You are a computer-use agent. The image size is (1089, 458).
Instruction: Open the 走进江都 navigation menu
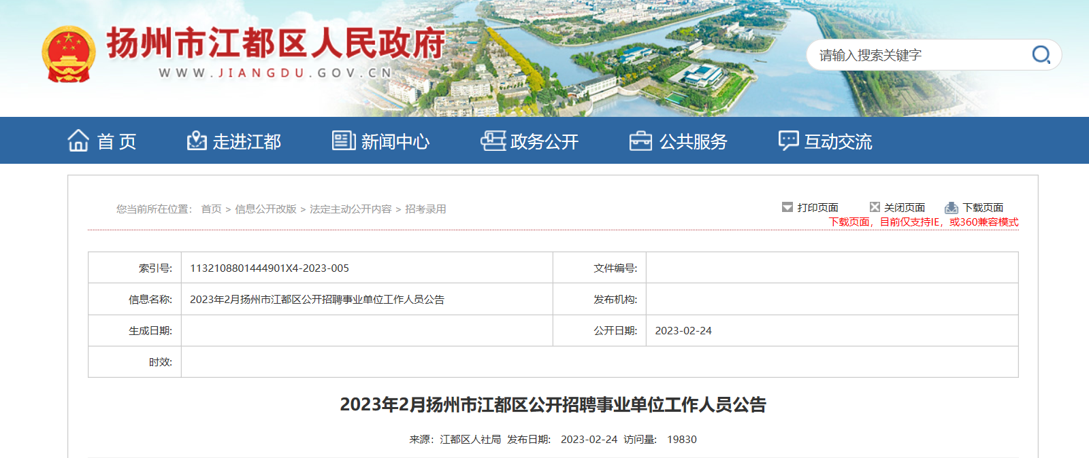coord(247,141)
